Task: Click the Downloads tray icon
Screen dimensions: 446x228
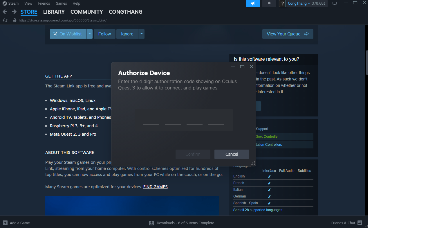Action: tap(151, 223)
